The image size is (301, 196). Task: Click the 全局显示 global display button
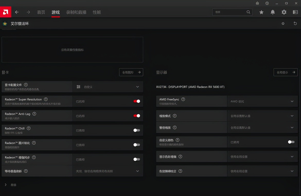[286, 72]
